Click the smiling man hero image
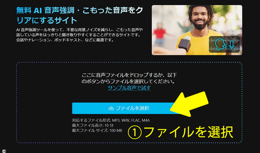 pyautogui.click(x=197, y=30)
